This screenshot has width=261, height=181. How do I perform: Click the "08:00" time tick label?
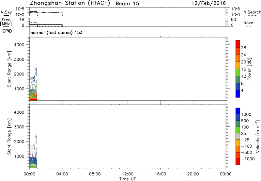point(95,174)
